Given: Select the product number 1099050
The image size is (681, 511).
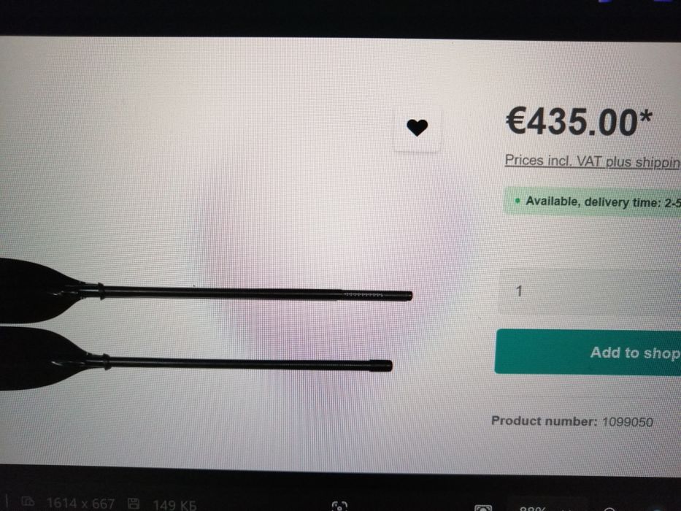Looking at the screenshot, I should click(627, 422).
